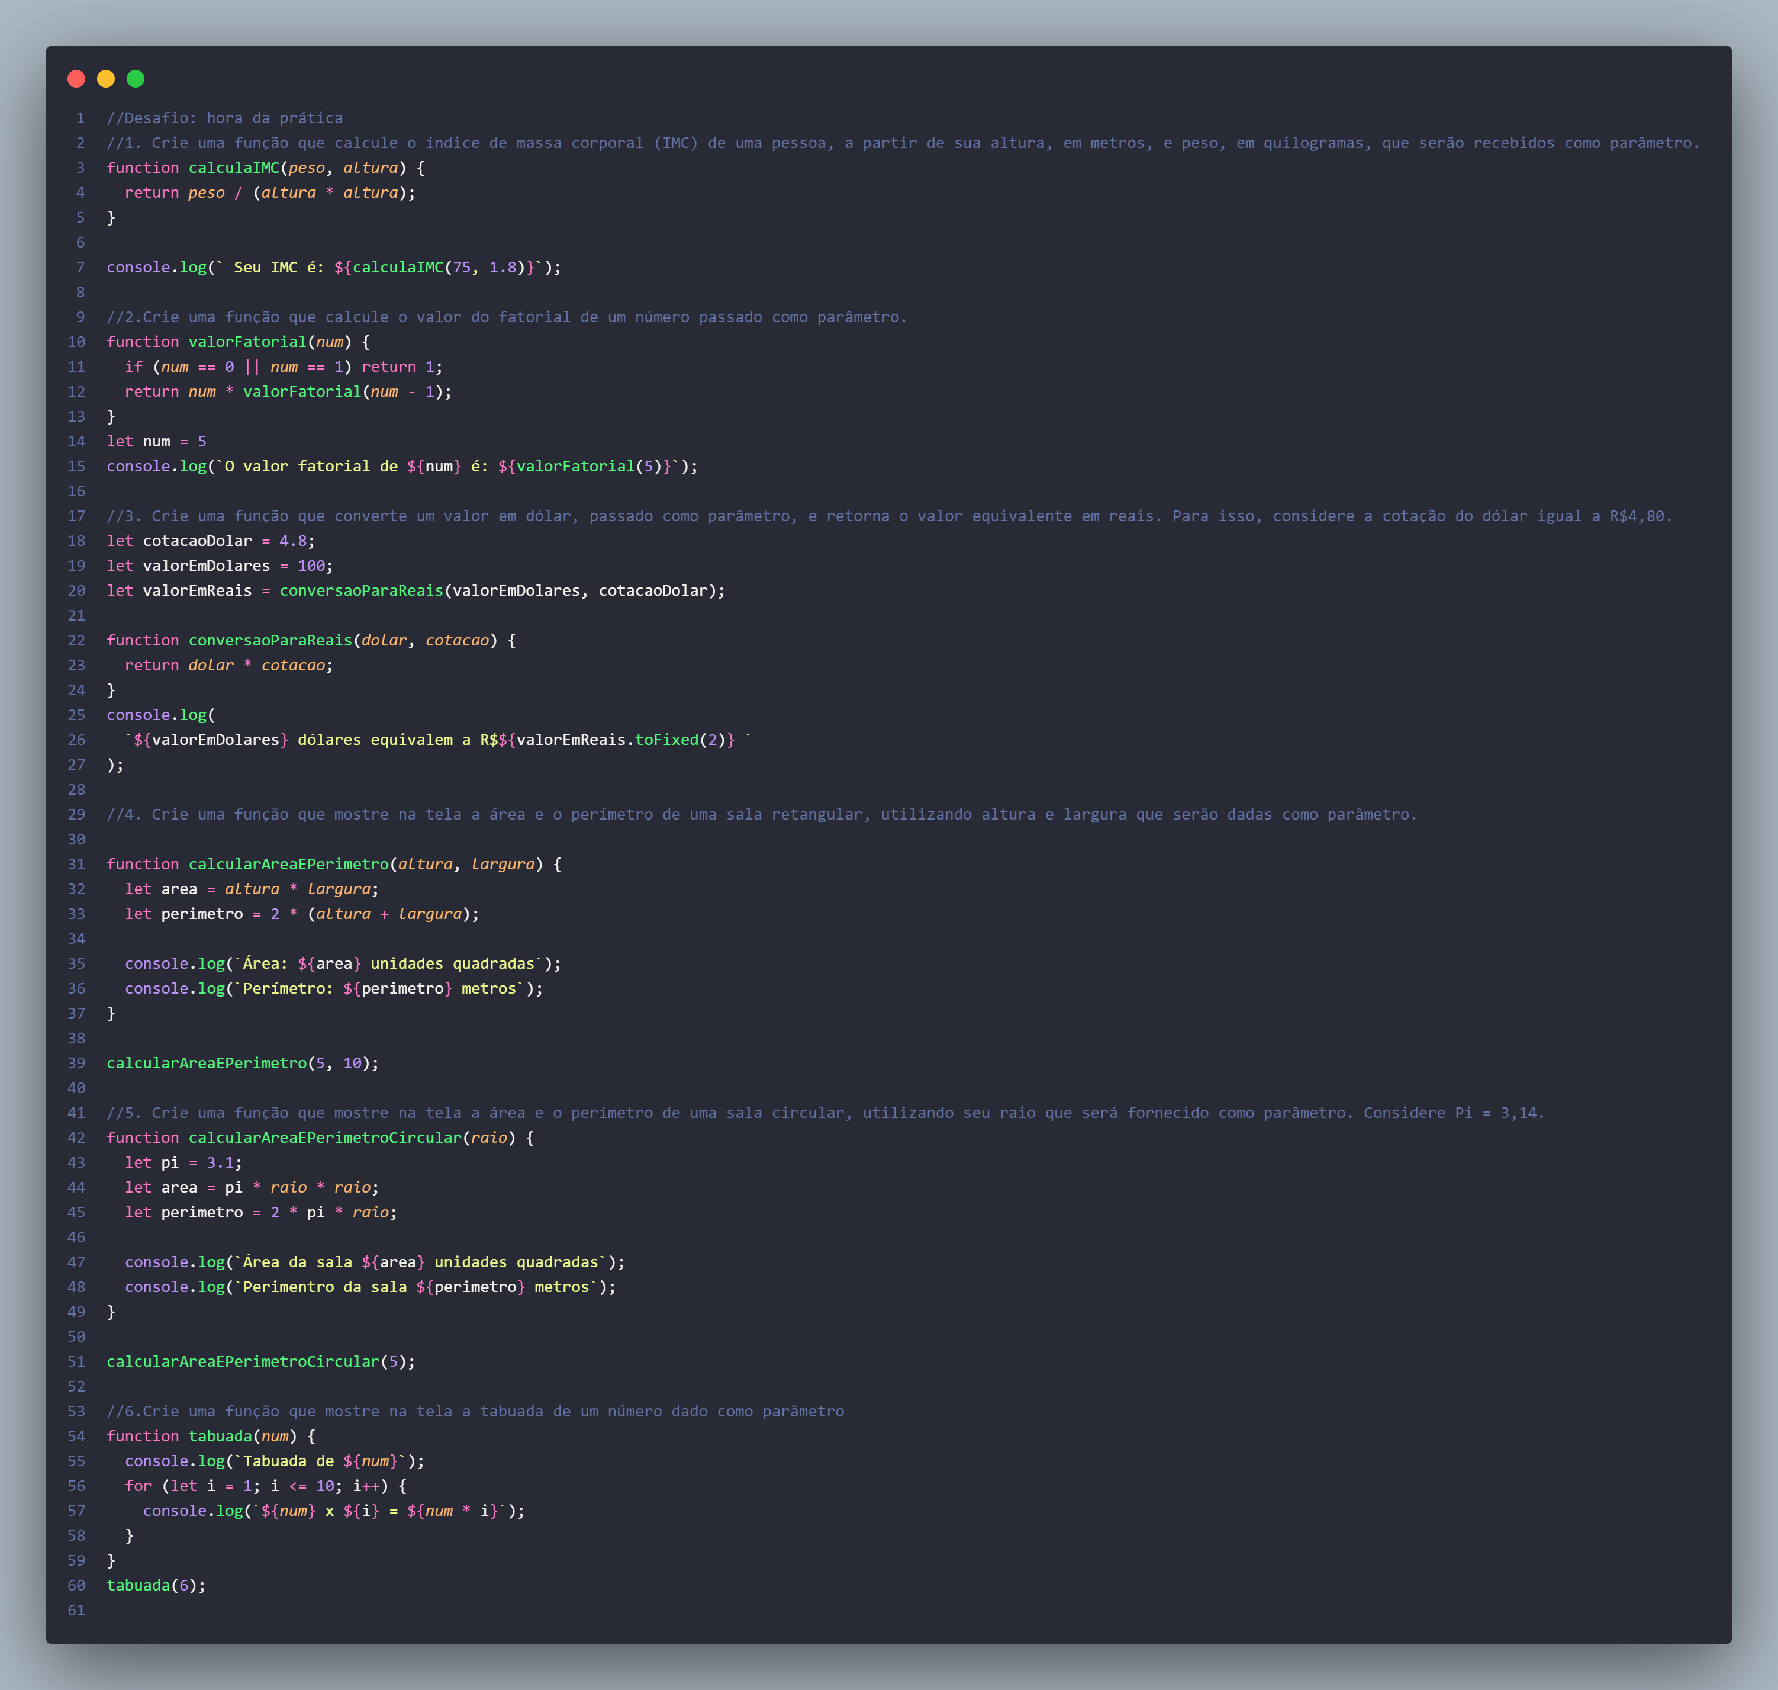Click the "Perímetro: ${perimetro} metros" line
The width and height of the screenshot is (1778, 1690).
tap(334, 988)
